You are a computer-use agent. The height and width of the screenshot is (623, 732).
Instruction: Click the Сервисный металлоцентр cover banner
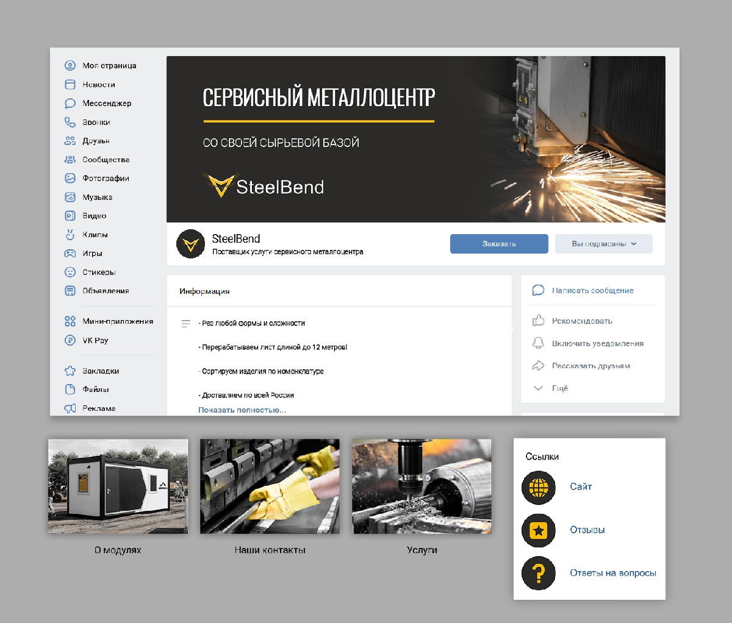tap(416, 139)
